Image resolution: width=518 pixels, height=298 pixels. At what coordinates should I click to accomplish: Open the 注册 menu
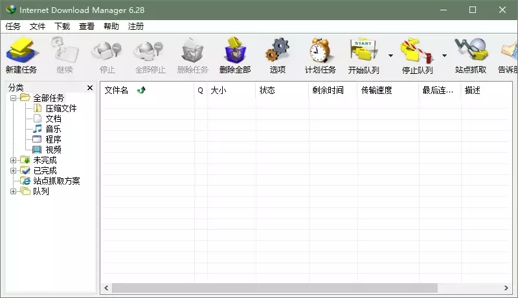[136, 27]
